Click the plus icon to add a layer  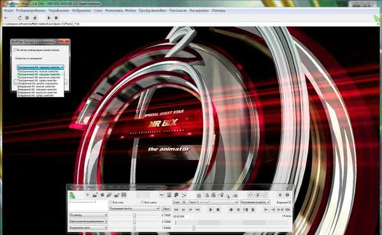click(x=88, y=195)
